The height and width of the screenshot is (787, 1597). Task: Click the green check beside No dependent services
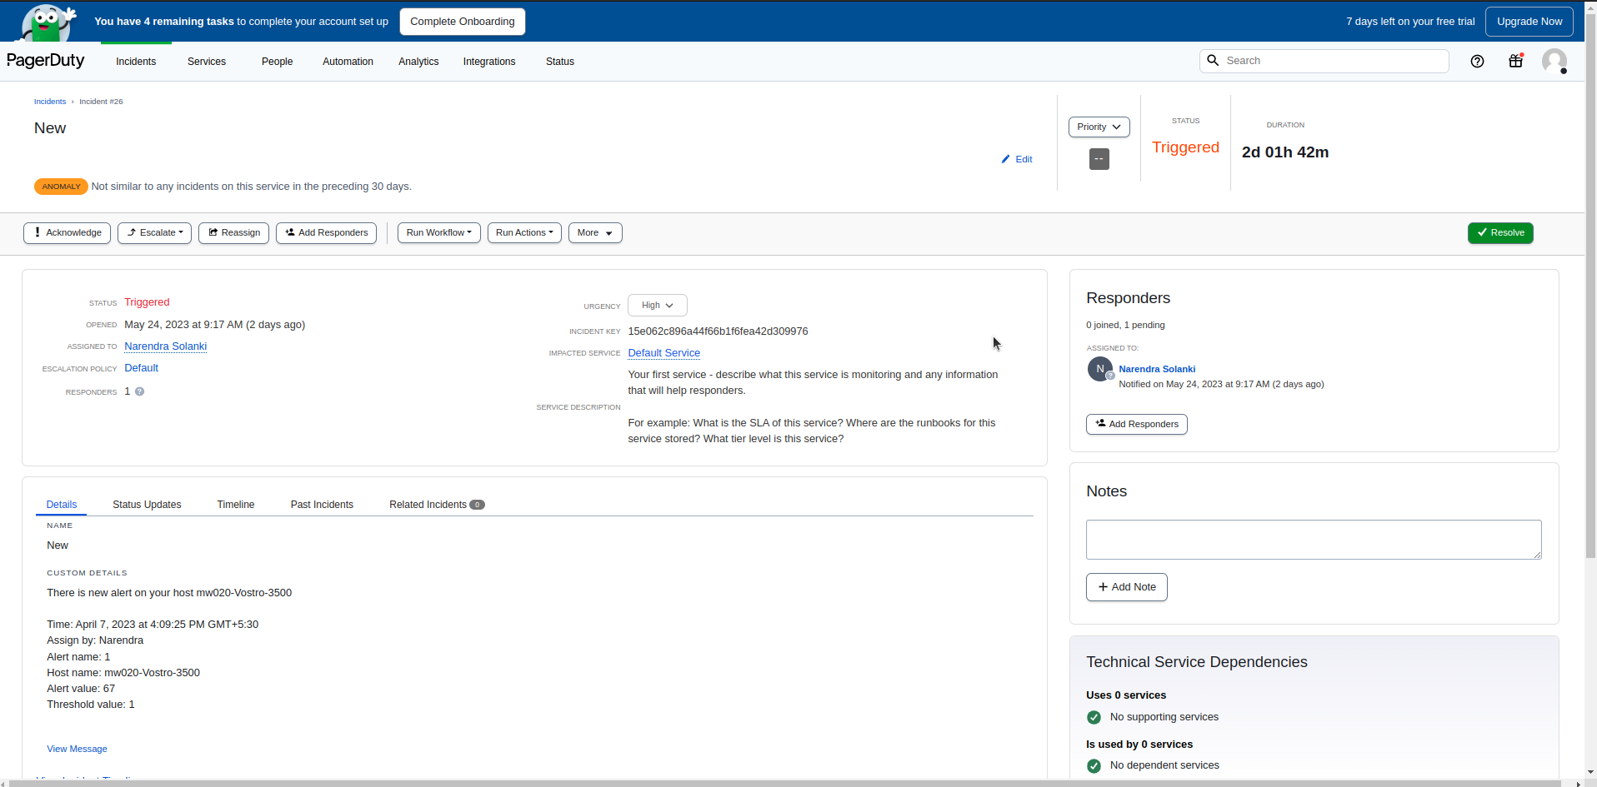coord(1094,765)
